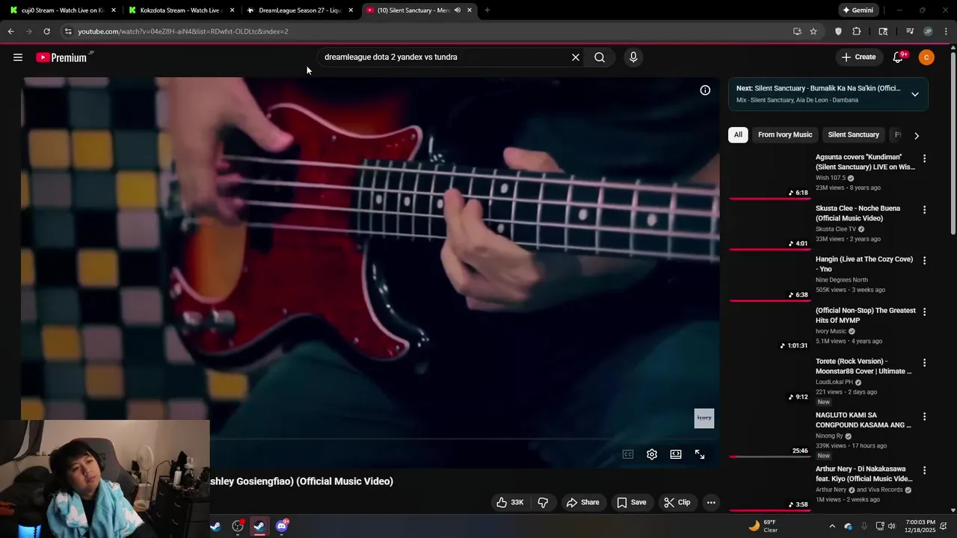
Task: Switch to theater mode
Action: (x=676, y=454)
